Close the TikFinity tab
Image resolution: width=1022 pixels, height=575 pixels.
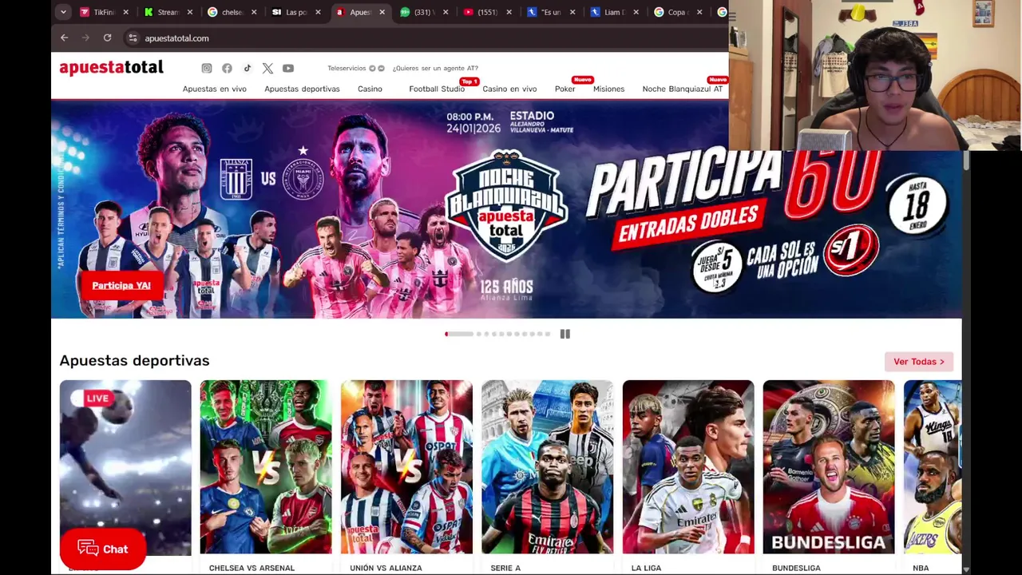pos(125,12)
